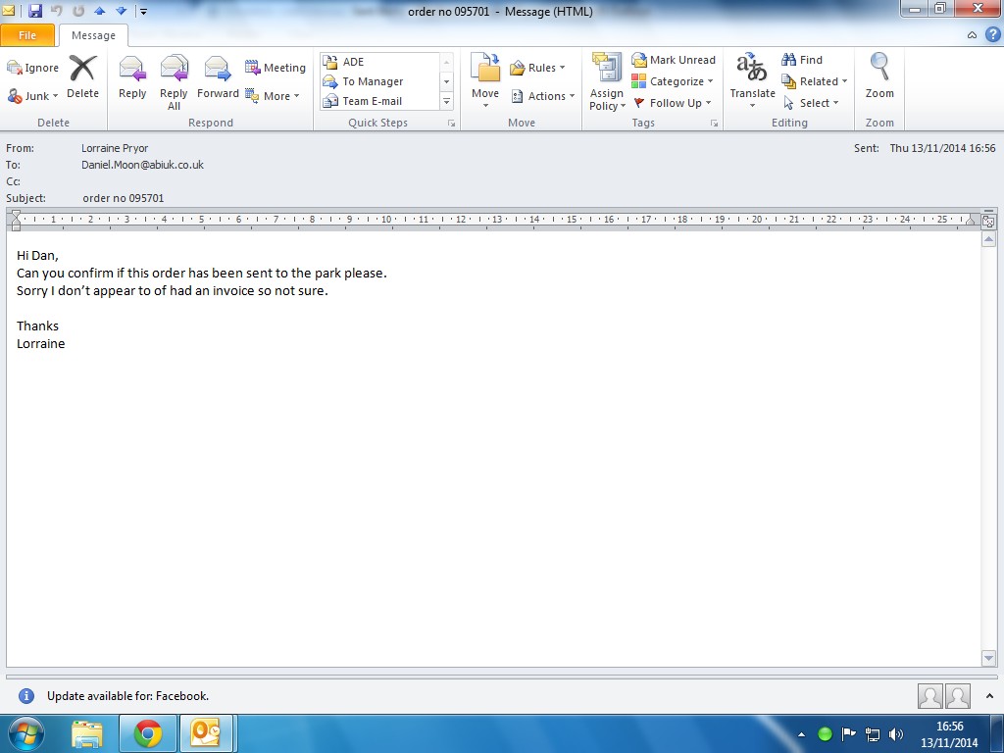1004x753 pixels.
Task: Open the Categorize dropdown
Action: pyautogui.click(x=673, y=81)
